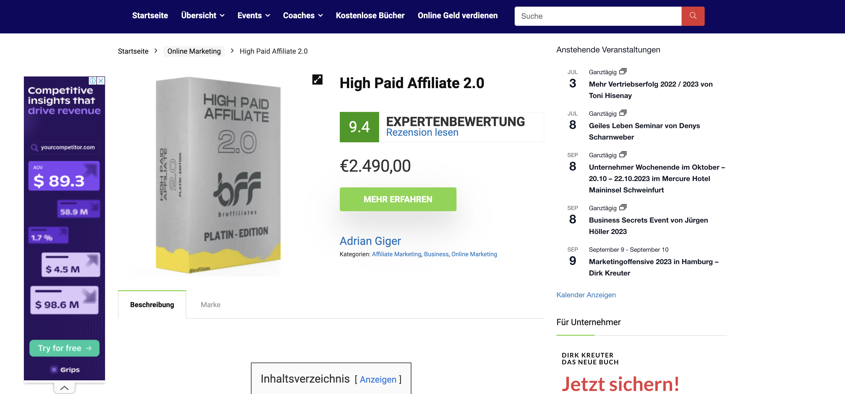The image size is (845, 394).
Task: Expand the product image fullscreen icon
Action: click(317, 80)
